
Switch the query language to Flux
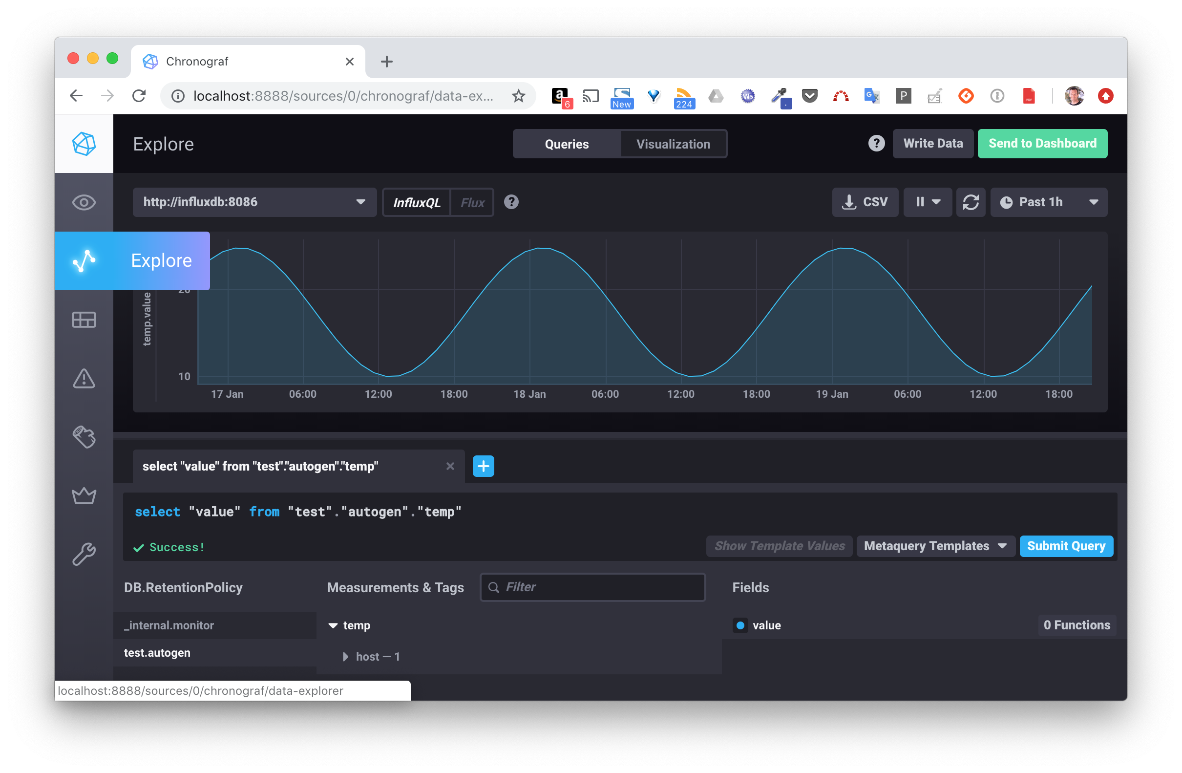pyautogui.click(x=472, y=203)
